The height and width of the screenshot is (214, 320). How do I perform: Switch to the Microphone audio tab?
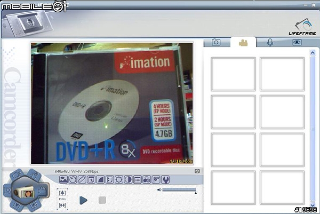270,42
